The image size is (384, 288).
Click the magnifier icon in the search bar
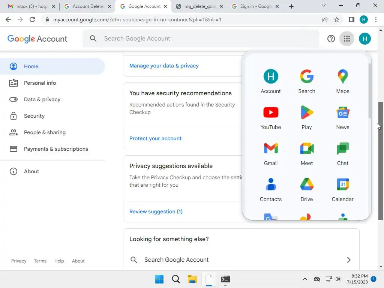pos(93,39)
